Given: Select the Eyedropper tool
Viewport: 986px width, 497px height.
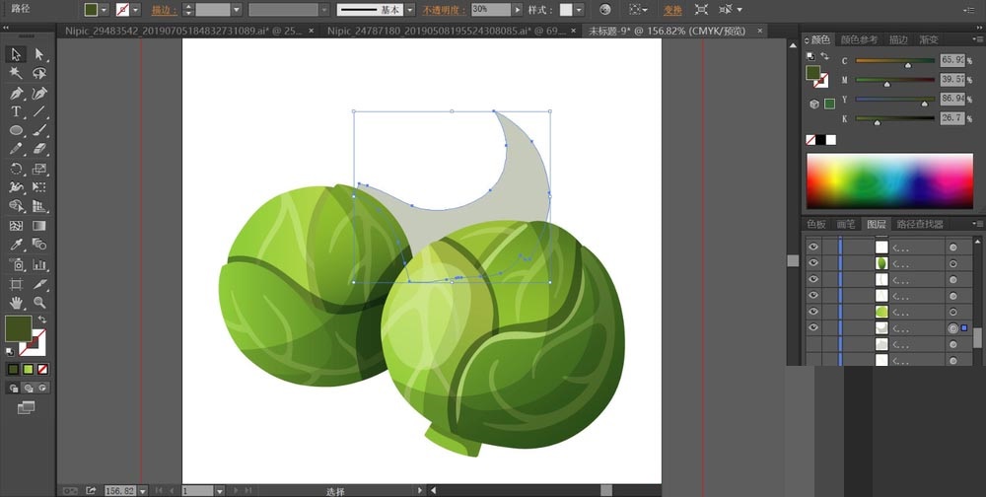Looking at the screenshot, I should (x=16, y=245).
